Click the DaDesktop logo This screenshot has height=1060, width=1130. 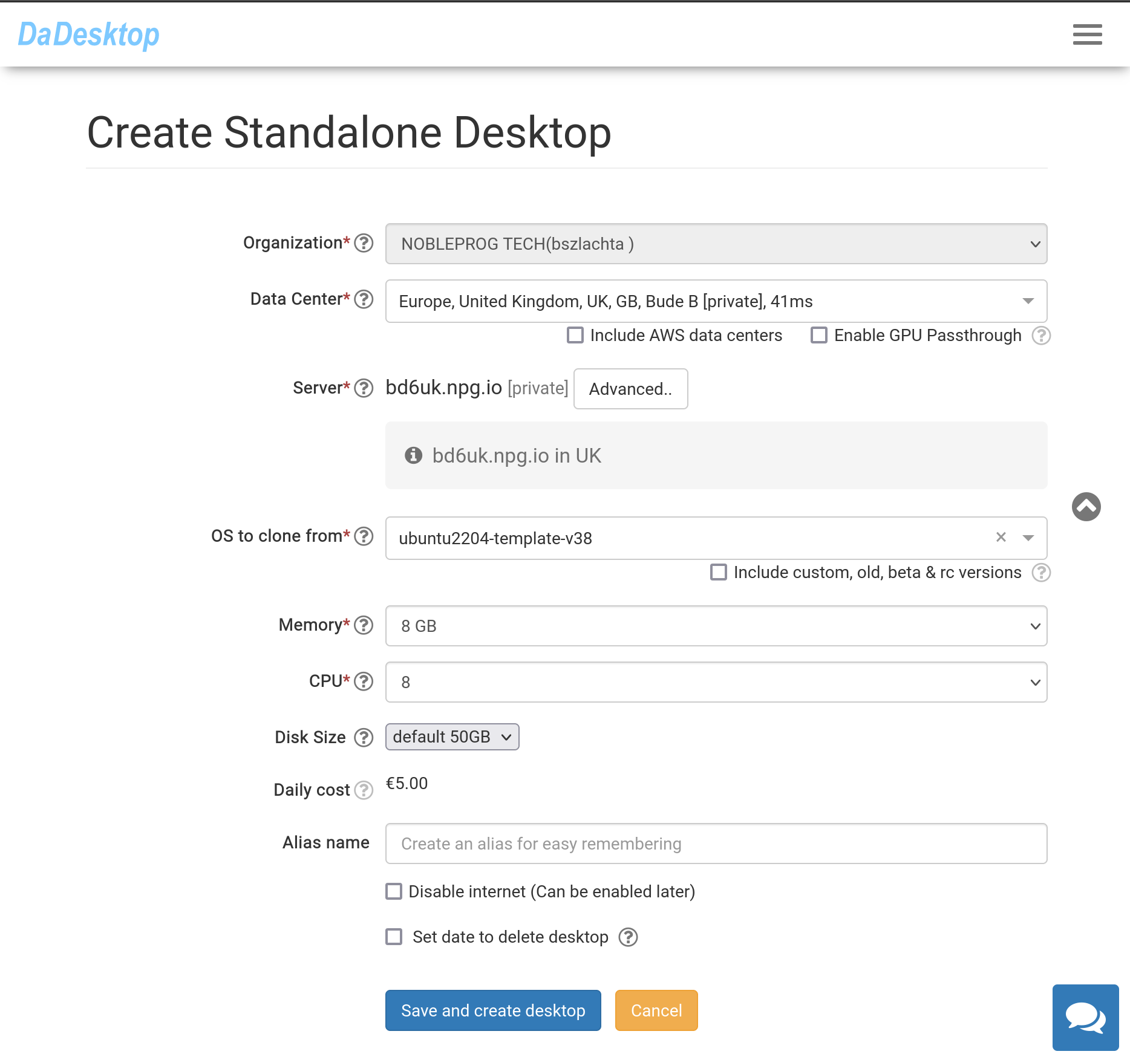[89, 34]
